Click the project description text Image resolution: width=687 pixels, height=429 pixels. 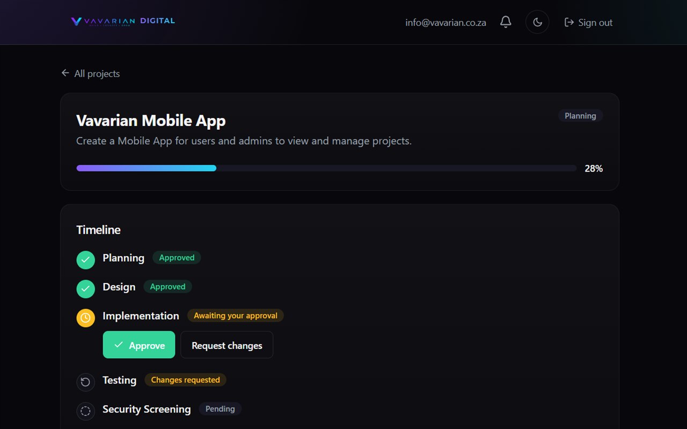pyautogui.click(x=244, y=142)
